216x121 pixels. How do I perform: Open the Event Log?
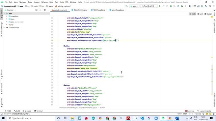coord(190,111)
